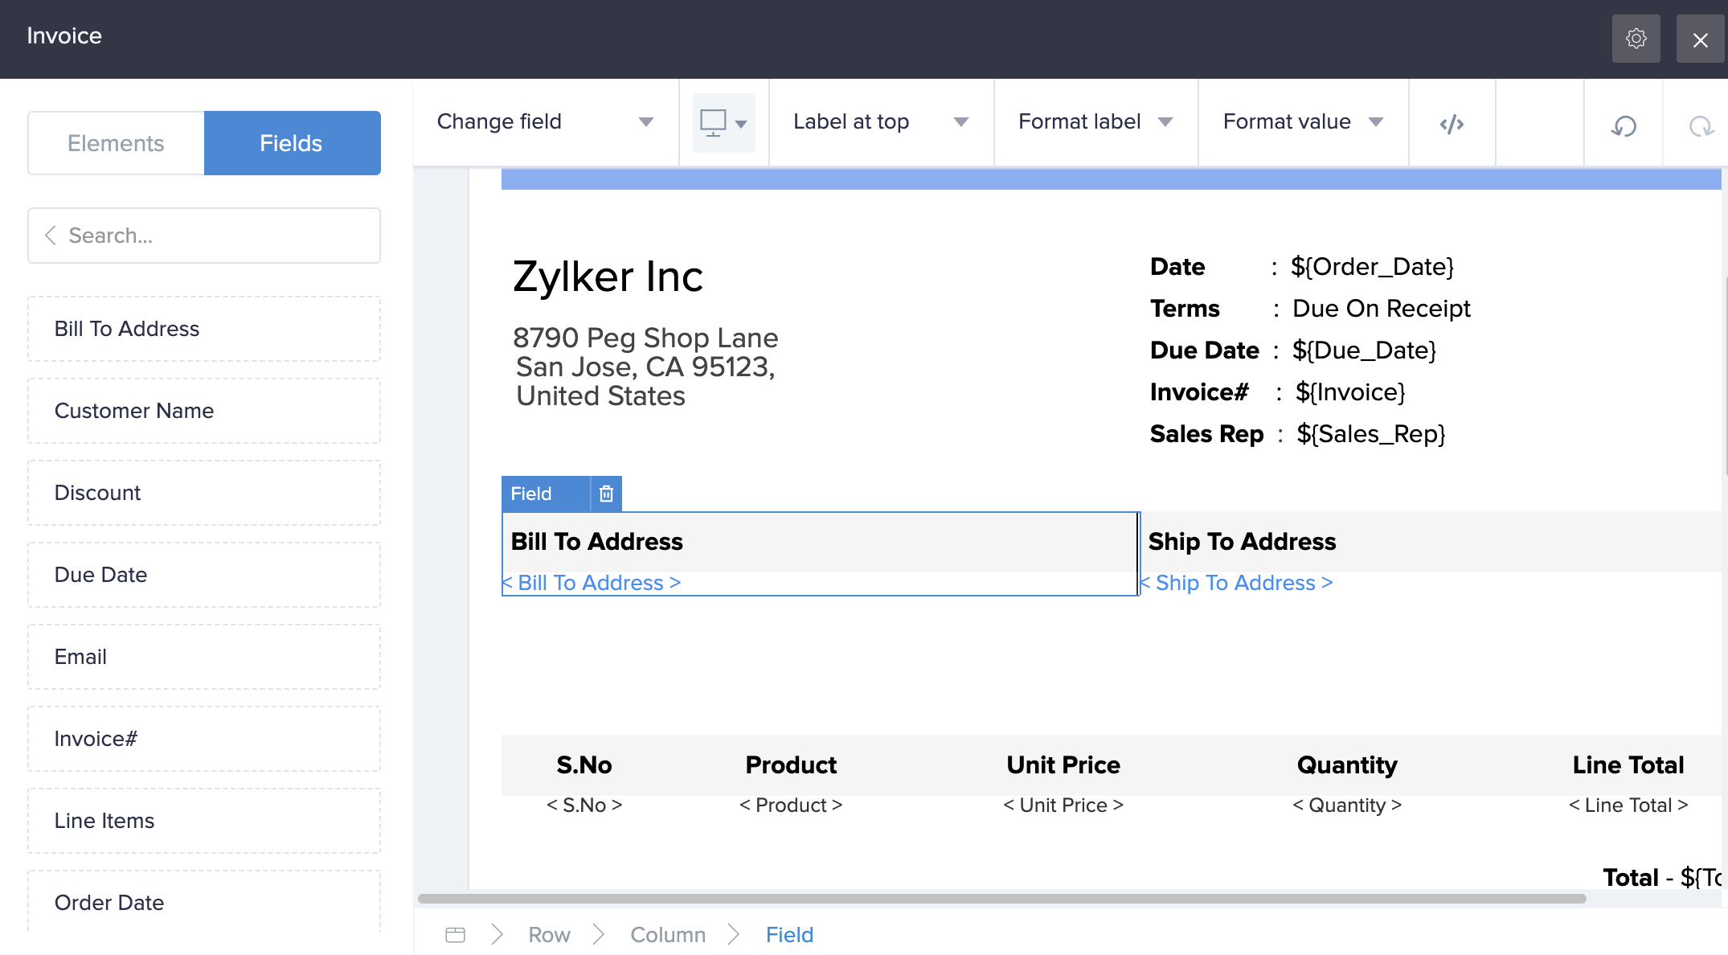Screen dimensions: 1728x955
Task: Click the Search input box
Action: coord(217,236)
